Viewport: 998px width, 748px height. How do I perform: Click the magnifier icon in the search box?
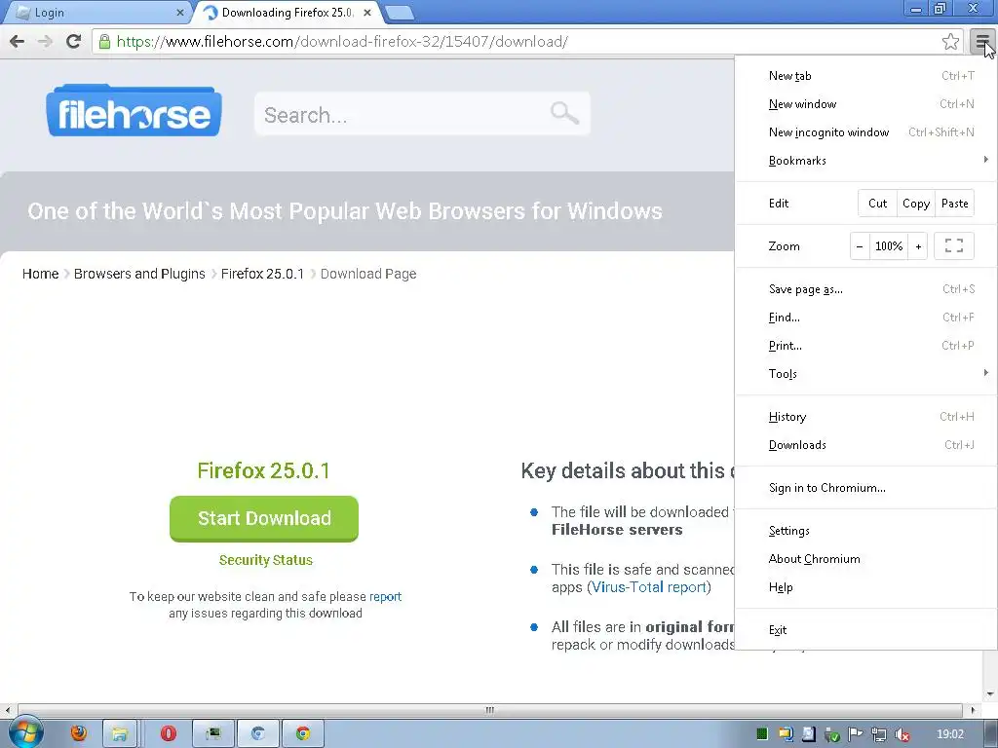564,113
